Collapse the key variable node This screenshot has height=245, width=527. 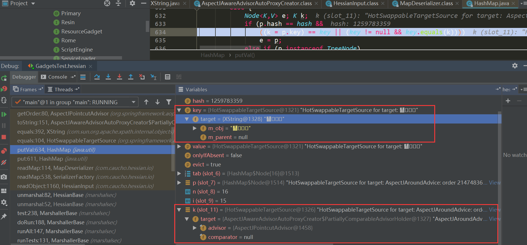(179, 110)
